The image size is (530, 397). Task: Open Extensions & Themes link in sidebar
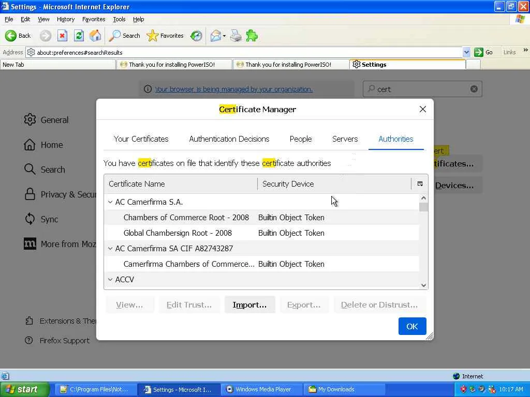(x=61, y=320)
